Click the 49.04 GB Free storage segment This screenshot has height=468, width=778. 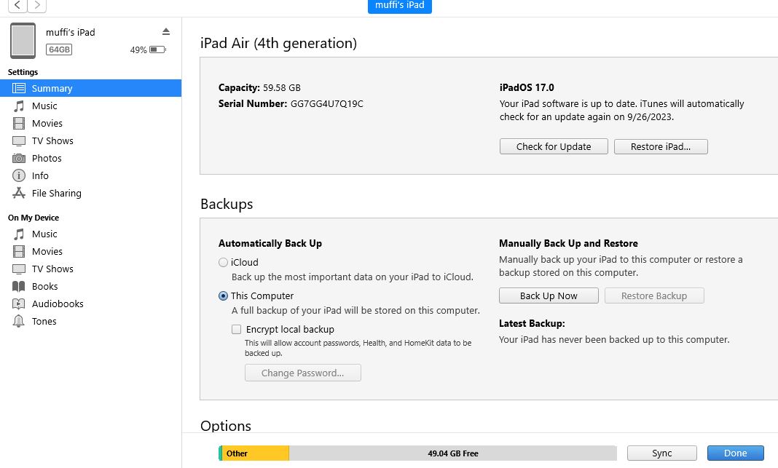click(x=453, y=453)
